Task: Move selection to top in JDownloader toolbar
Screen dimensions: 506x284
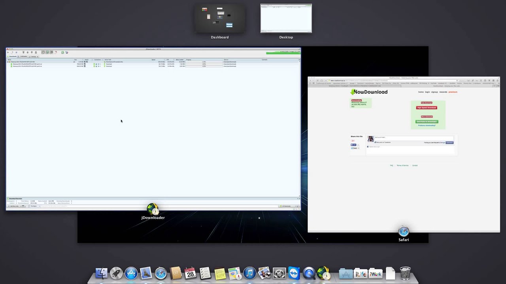Action: [x=23, y=52]
